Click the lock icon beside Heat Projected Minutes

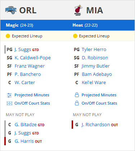pos(77,95)
